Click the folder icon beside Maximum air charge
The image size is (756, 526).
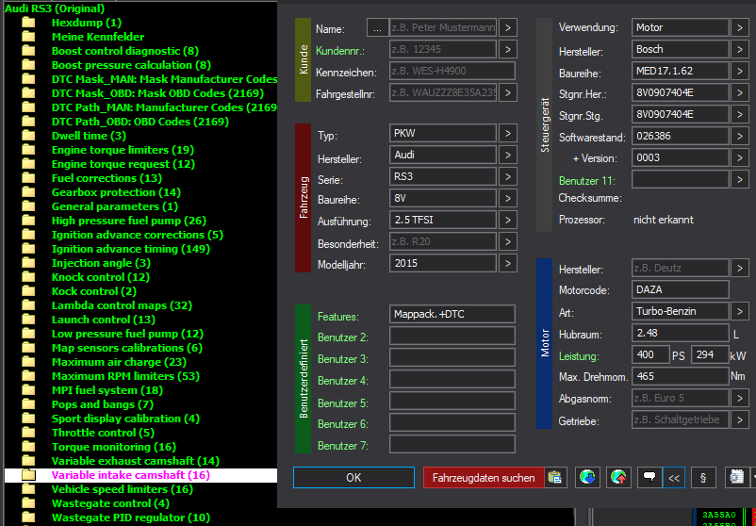tap(29, 362)
